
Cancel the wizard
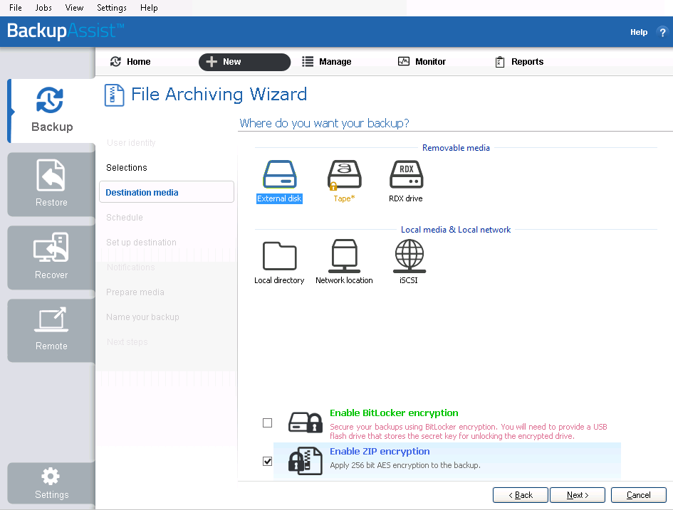(639, 495)
